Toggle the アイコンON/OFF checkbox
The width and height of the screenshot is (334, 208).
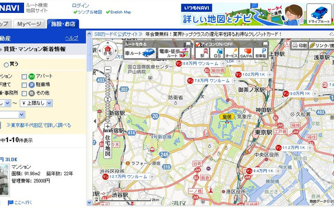[x=198, y=44]
